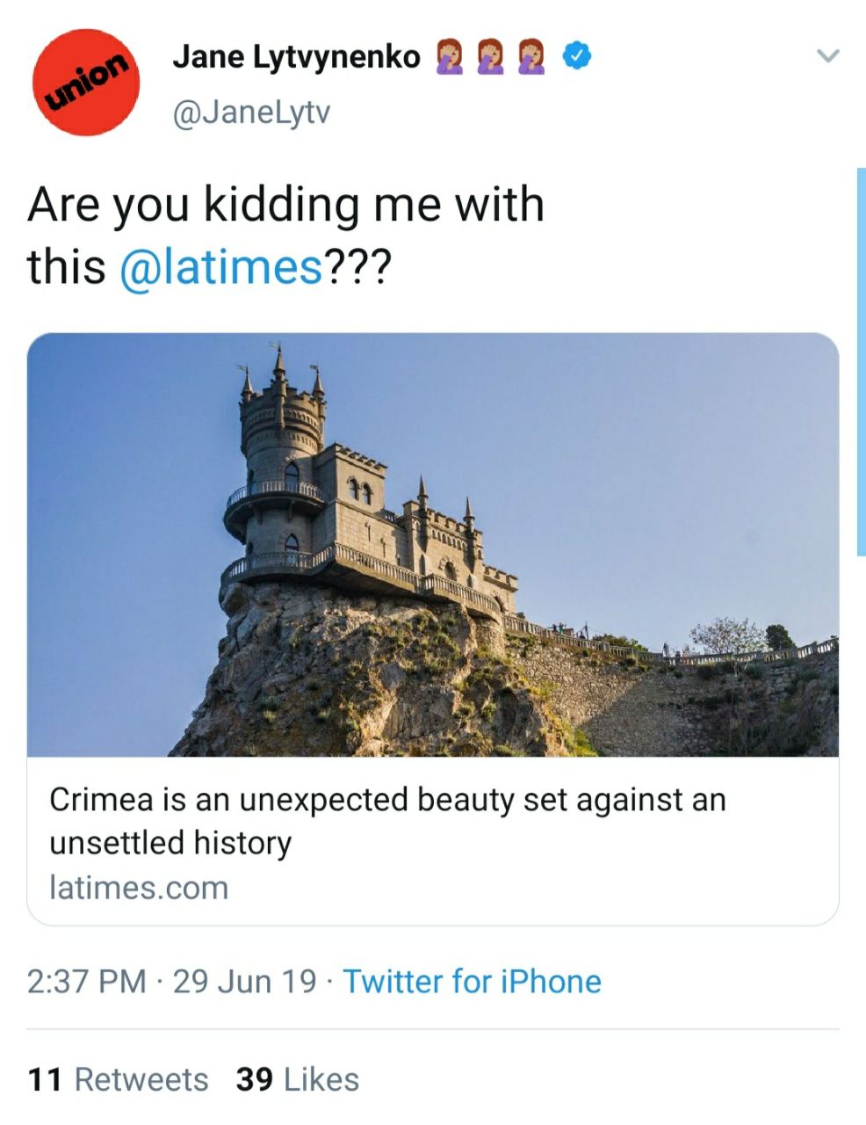View the 39 Likes list
866x1125 pixels.
point(297,1079)
